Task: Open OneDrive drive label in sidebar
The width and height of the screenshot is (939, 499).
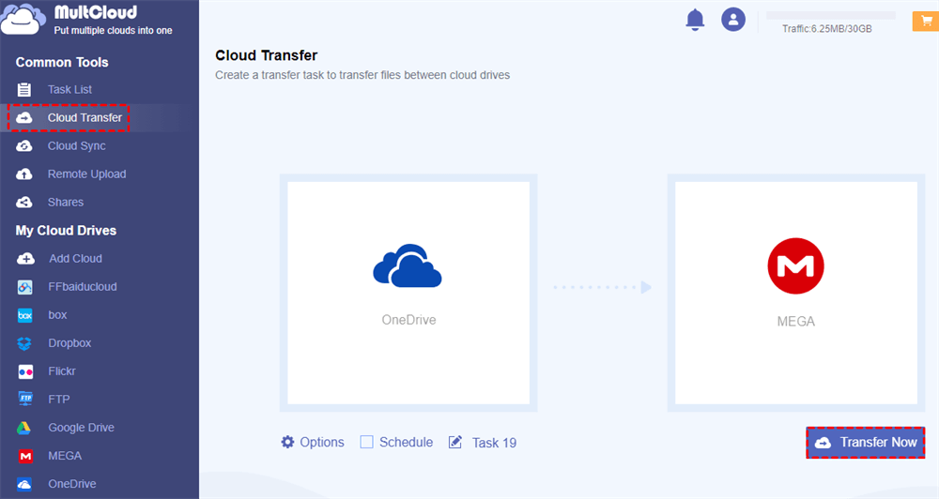Action: 72,484
